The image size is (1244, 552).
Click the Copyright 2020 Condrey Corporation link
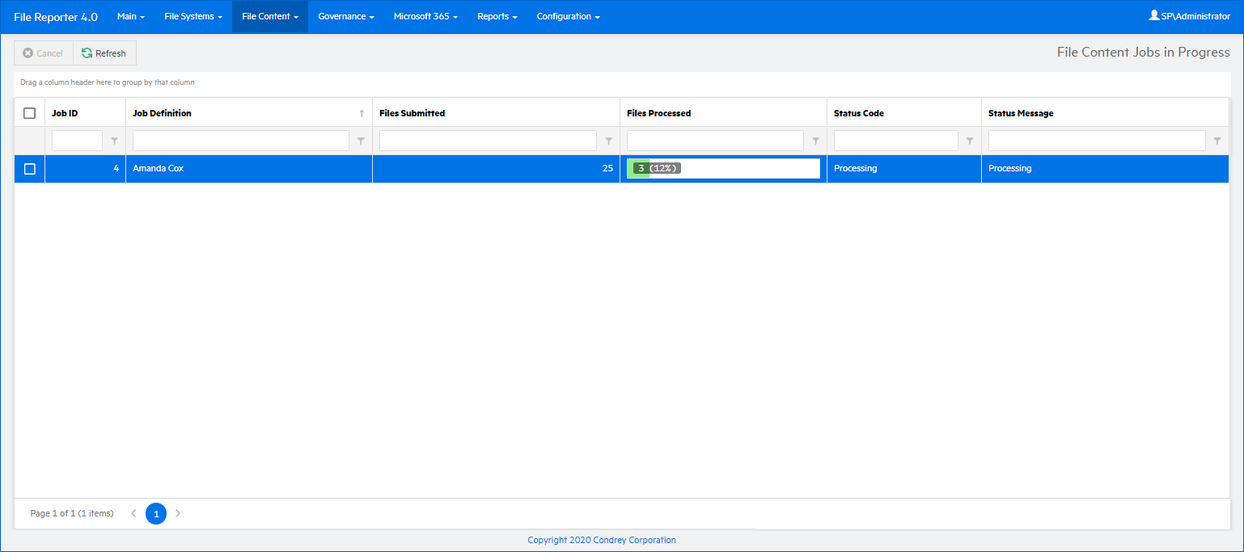pos(601,540)
